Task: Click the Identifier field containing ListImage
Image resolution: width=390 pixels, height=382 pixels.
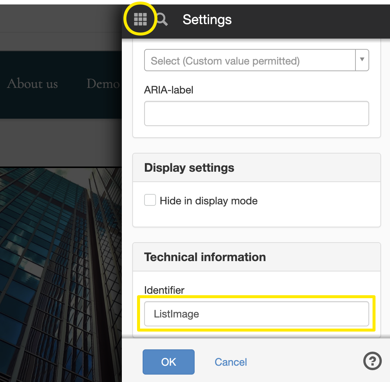Action: coord(256,314)
